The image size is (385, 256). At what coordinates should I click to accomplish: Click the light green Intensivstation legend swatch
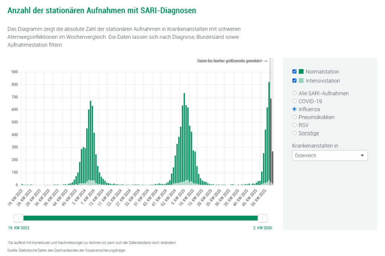[301, 81]
